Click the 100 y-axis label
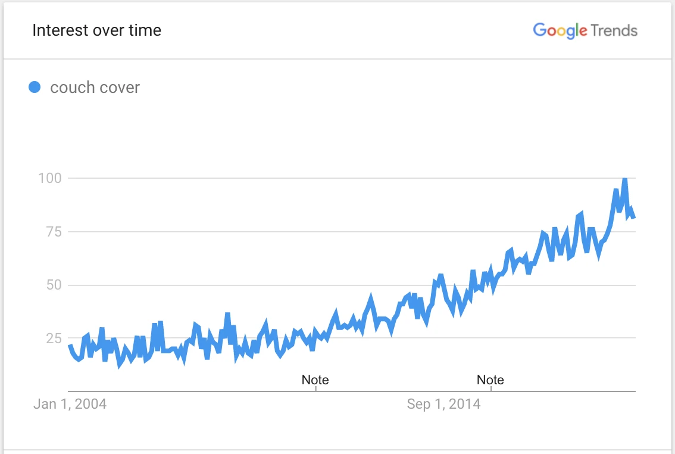The height and width of the screenshot is (454, 675). (x=51, y=178)
